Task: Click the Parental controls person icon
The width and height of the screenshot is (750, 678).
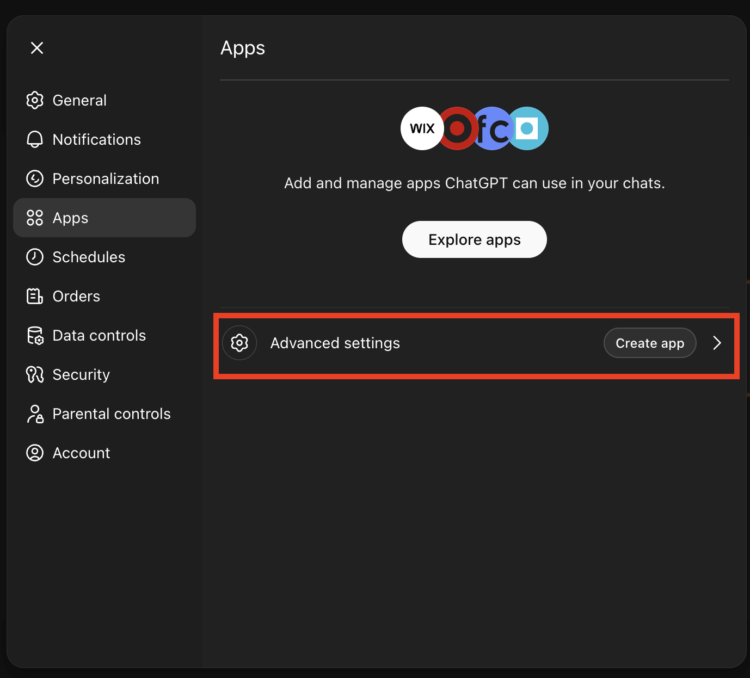Action: pos(35,414)
